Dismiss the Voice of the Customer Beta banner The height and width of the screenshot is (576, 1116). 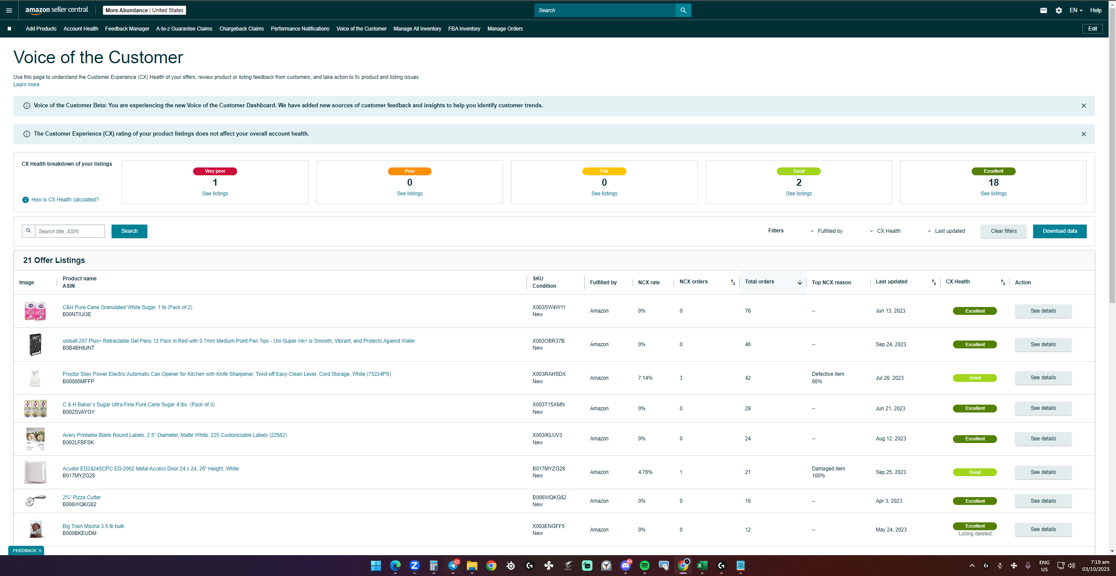click(x=1084, y=106)
